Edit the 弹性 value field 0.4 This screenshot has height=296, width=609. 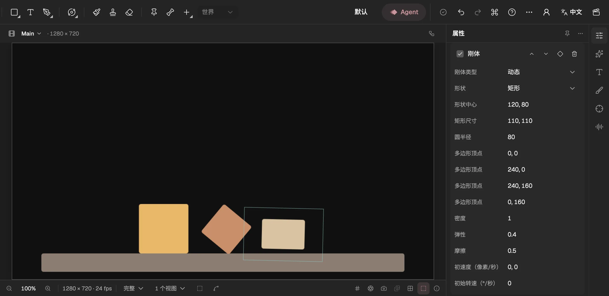tap(541, 235)
